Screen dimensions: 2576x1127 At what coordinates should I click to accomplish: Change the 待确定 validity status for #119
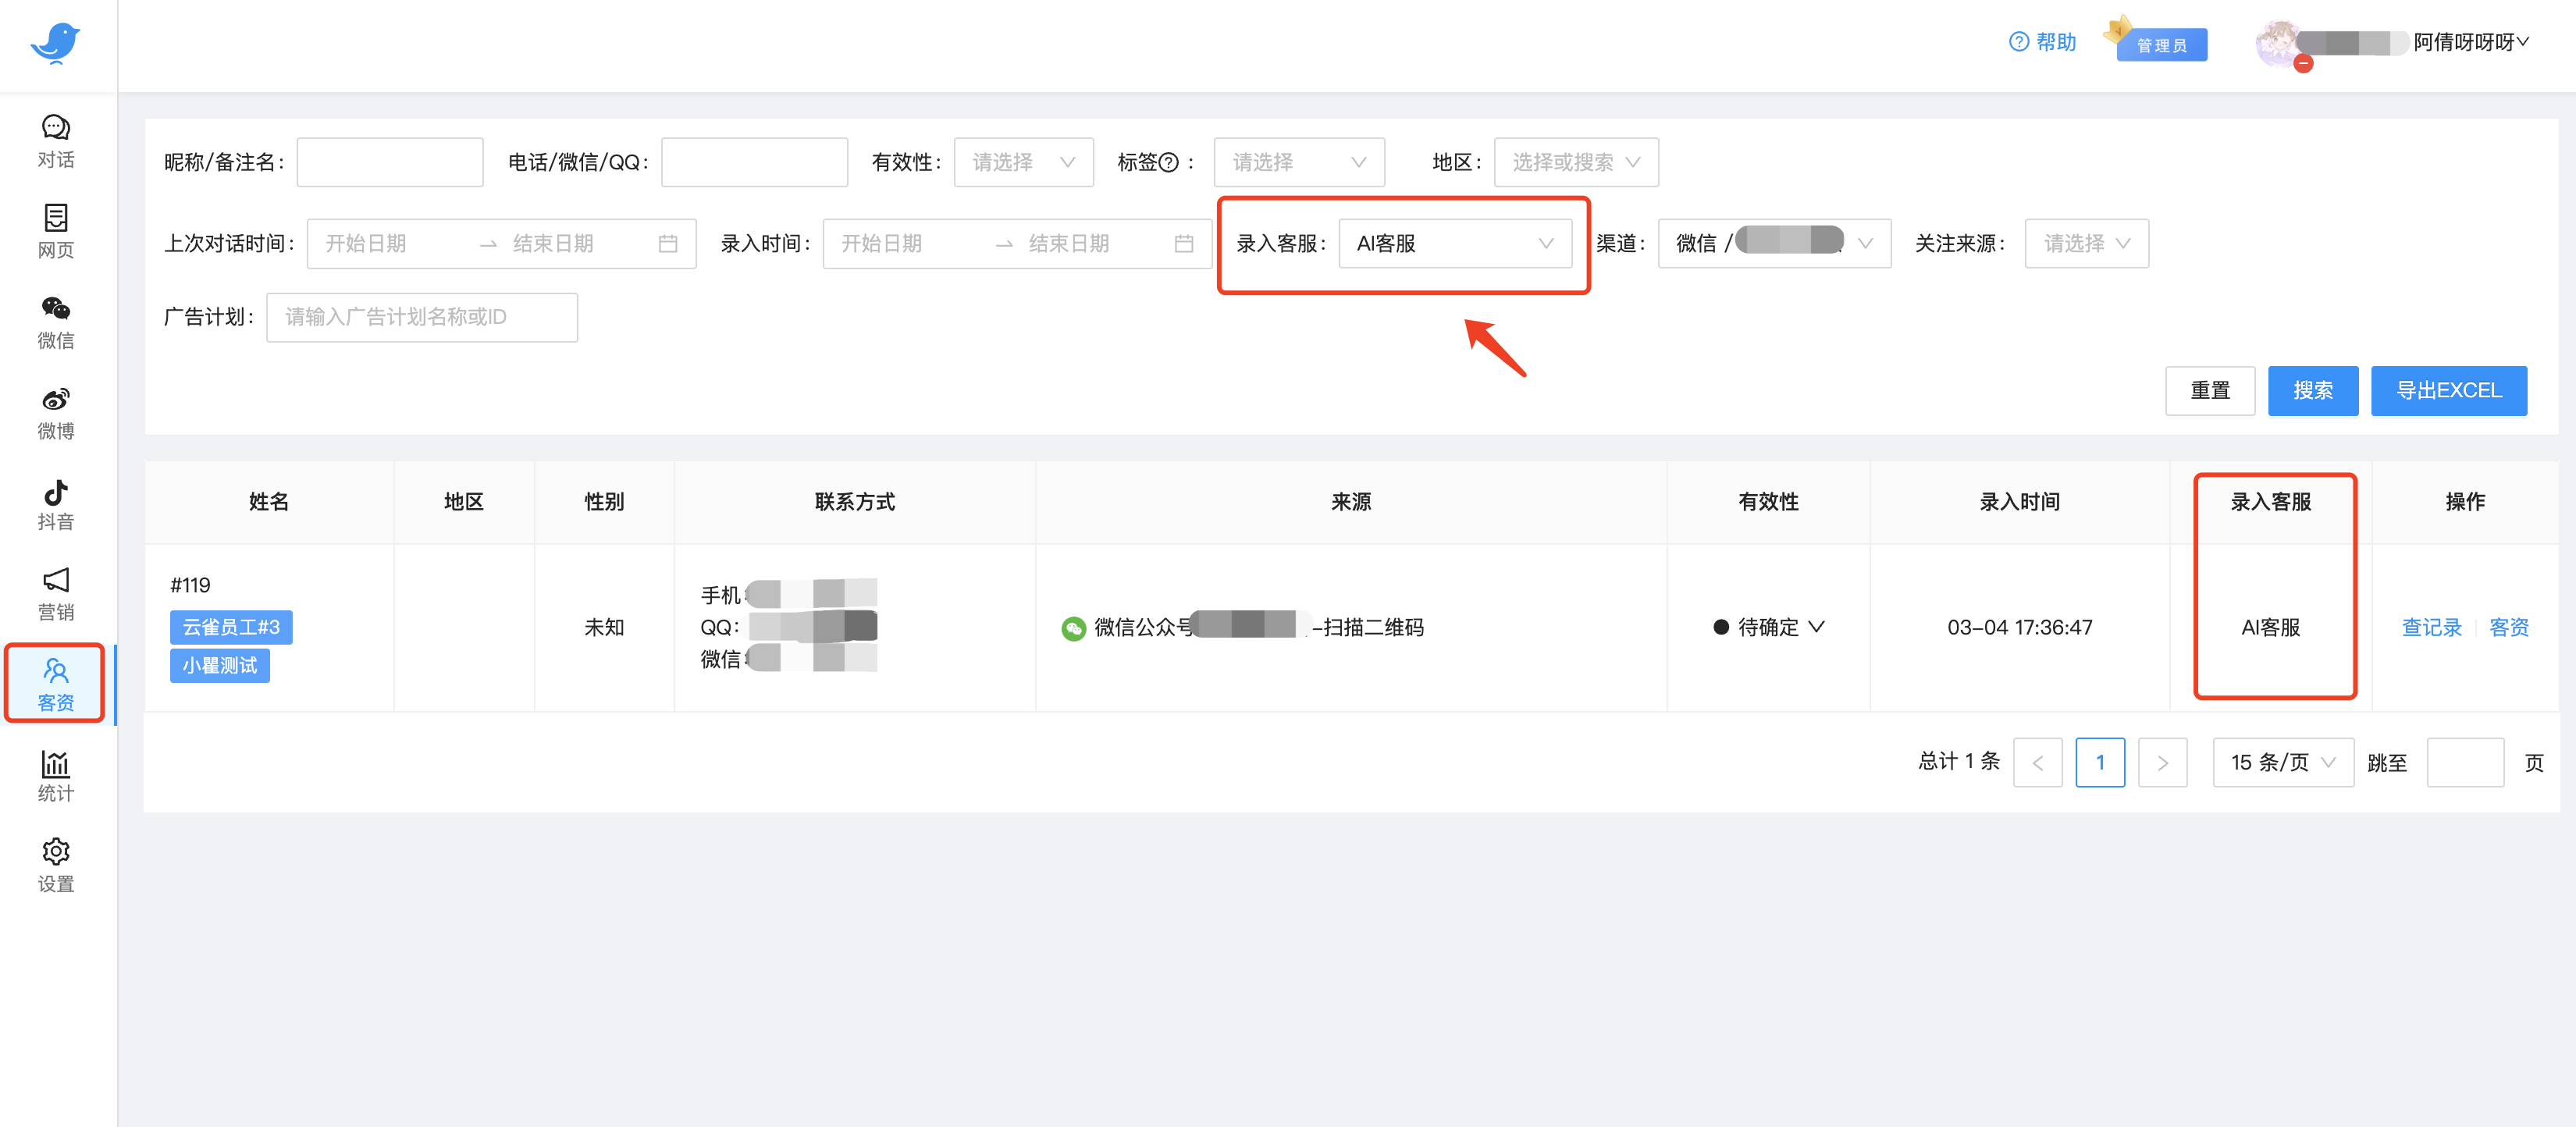[1768, 627]
